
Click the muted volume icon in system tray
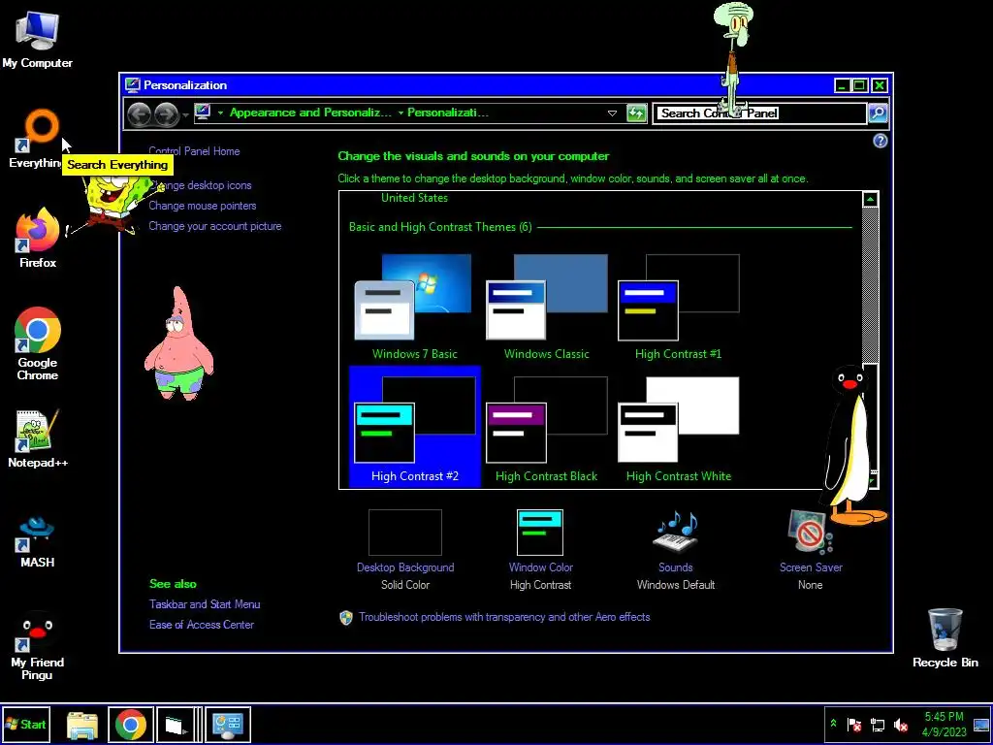pos(900,725)
